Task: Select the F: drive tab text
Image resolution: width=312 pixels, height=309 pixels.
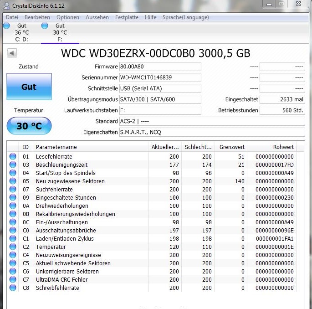Action: (x=60, y=39)
